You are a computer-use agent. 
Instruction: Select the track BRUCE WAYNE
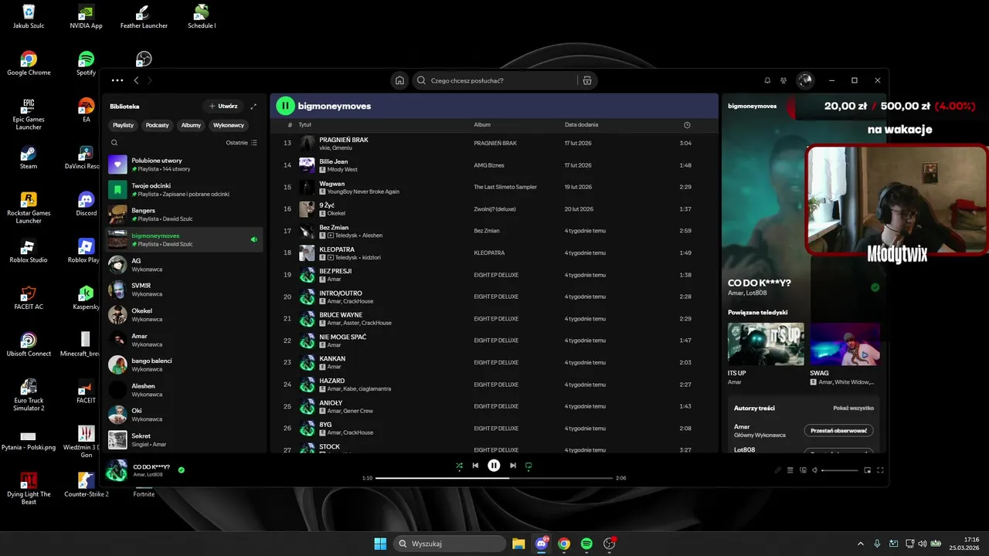point(494,318)
